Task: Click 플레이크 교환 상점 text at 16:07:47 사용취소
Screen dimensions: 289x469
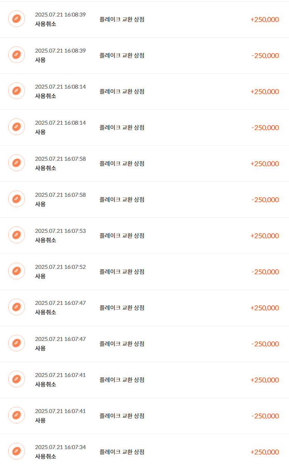Action: coord(122,308)
